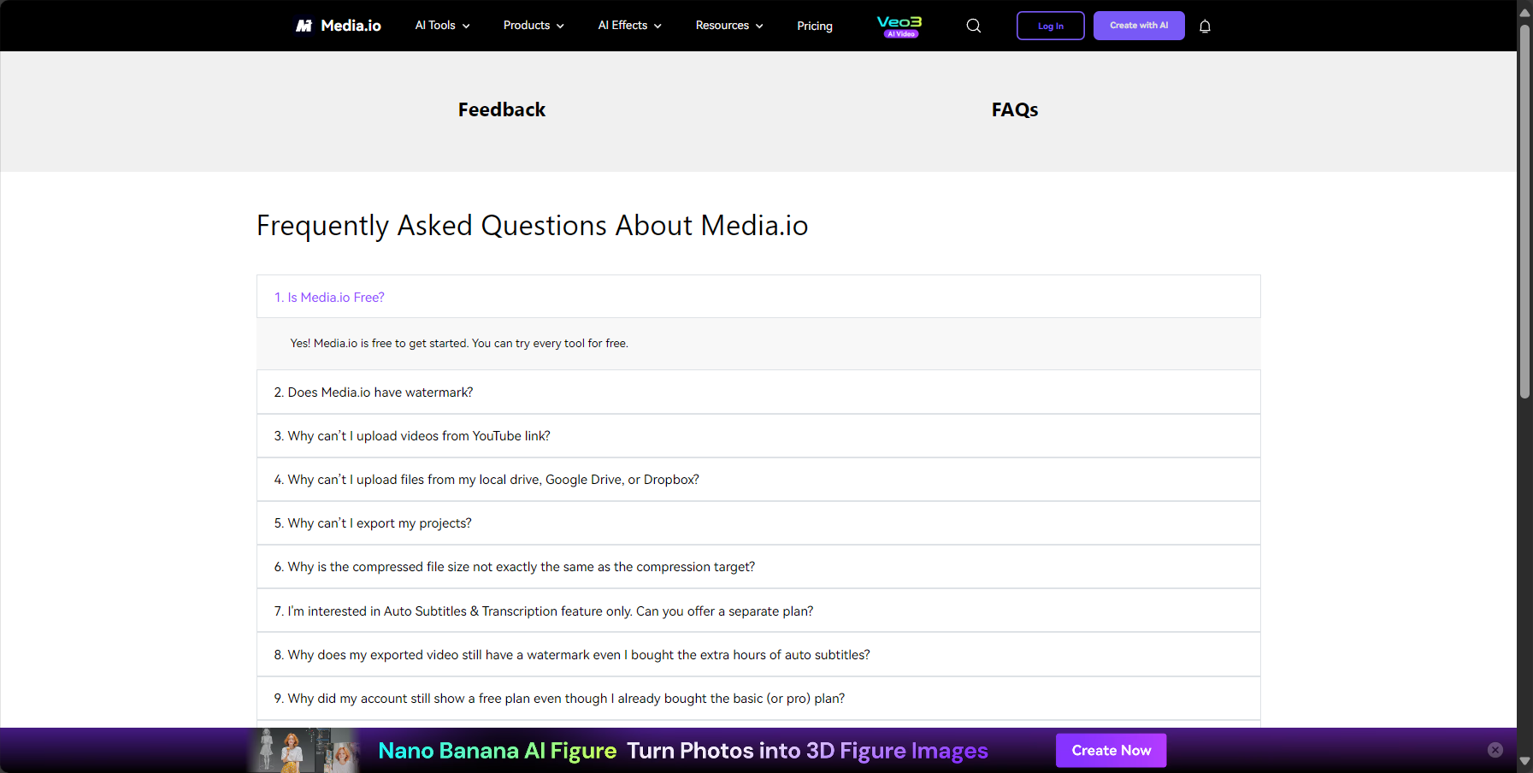Switch to the Feedback tab
This screenshot has height=773, width=1533.
[502, 109]
